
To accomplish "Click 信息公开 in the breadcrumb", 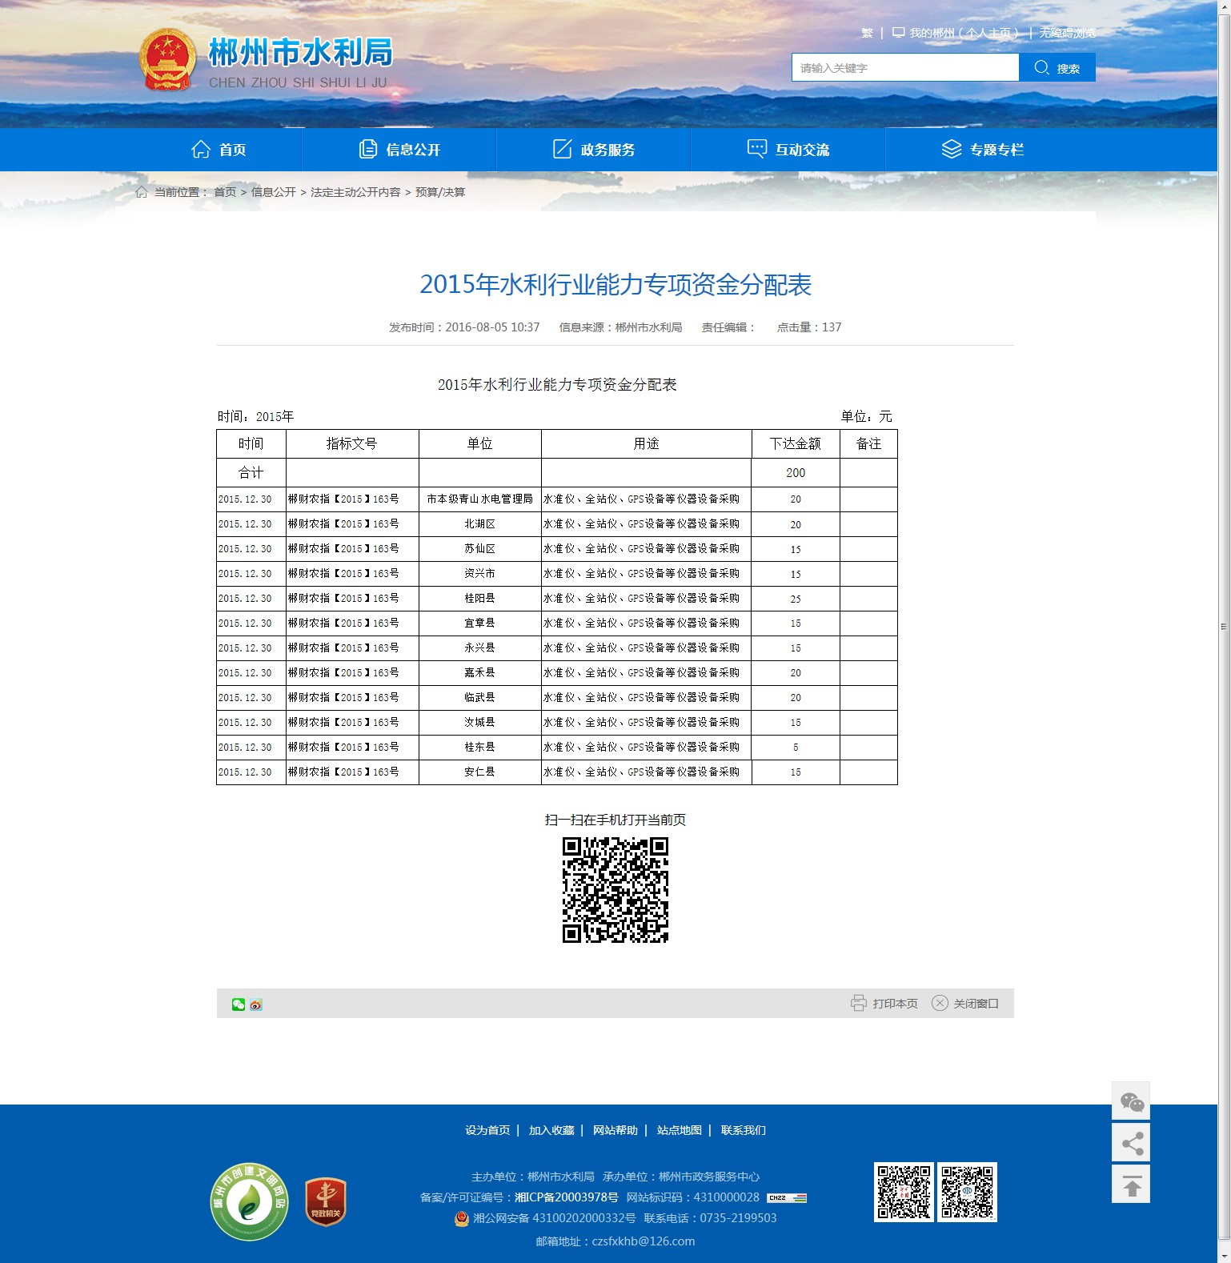I will point(274,192).
